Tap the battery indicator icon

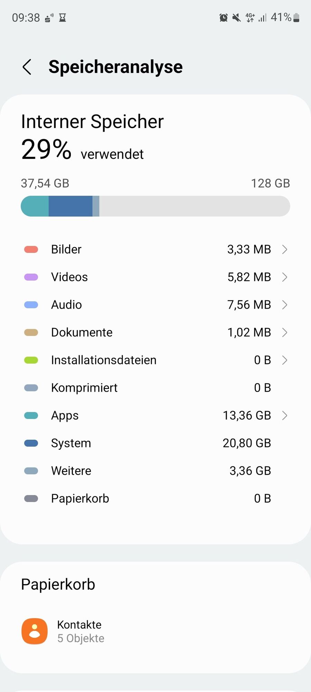click(x=296, y=18)
